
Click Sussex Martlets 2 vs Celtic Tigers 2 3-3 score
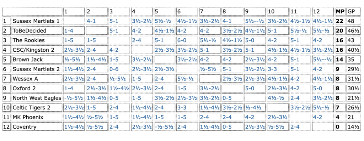click(x=272, y=69)
